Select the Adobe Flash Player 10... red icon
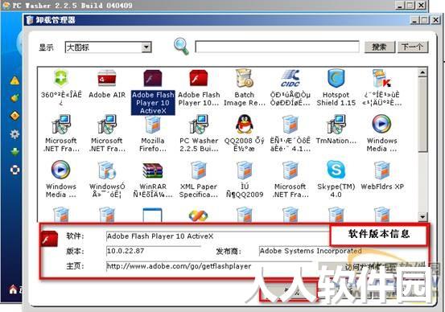Image resolution: width=445 pixels, height=312 pixels. coord(199,78)
